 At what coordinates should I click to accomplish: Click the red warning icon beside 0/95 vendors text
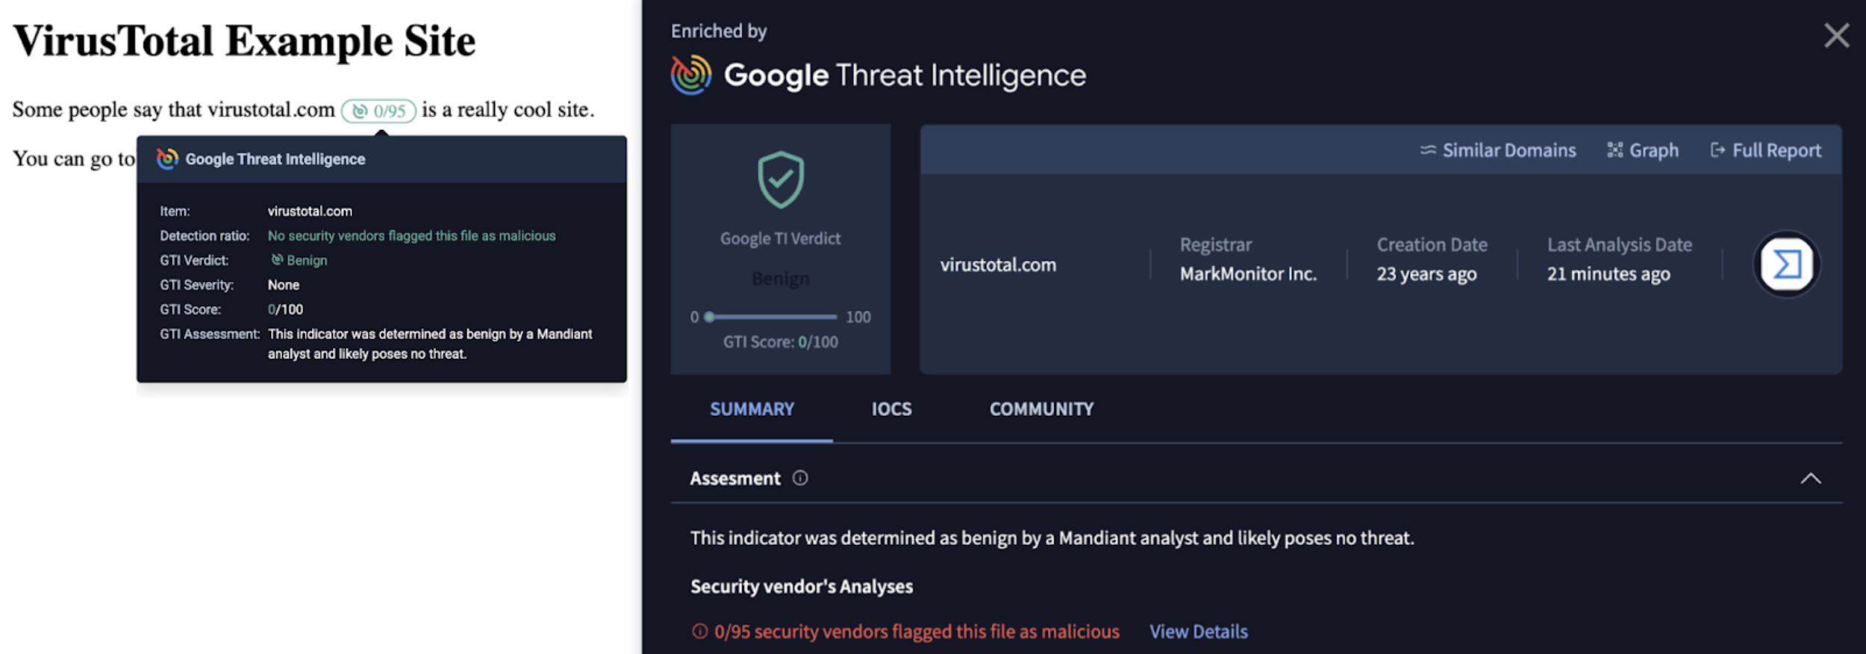coord(699,632)
